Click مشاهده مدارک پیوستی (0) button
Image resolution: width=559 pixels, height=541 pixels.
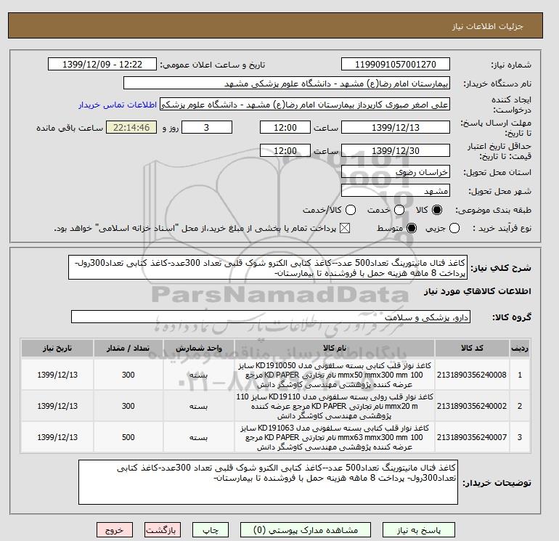click(x=306, y=530)
